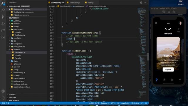The width and height of the screenshot is (188, 106).
Task: Open the Explorer view in activity bar
Action: (3, 4)
